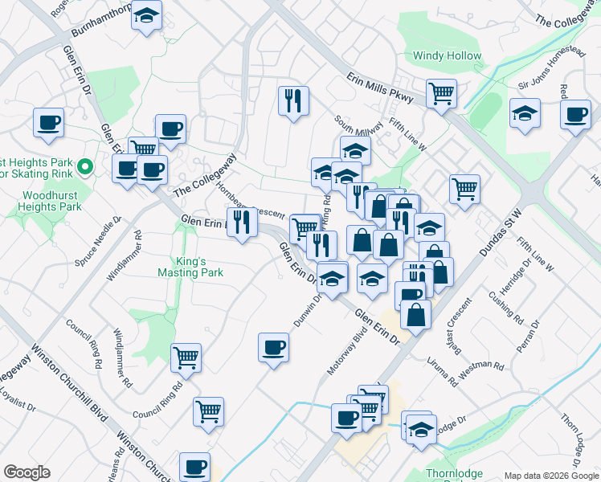The image size is (601, 482).
Task: Click the shopping cart marker by the Ring Rd label
Action: click(x=305, y=228)
